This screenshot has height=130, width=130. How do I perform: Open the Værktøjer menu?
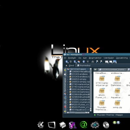click(109, 58)
